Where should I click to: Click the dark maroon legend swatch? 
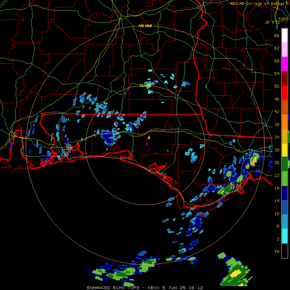(x=285, y=78)
